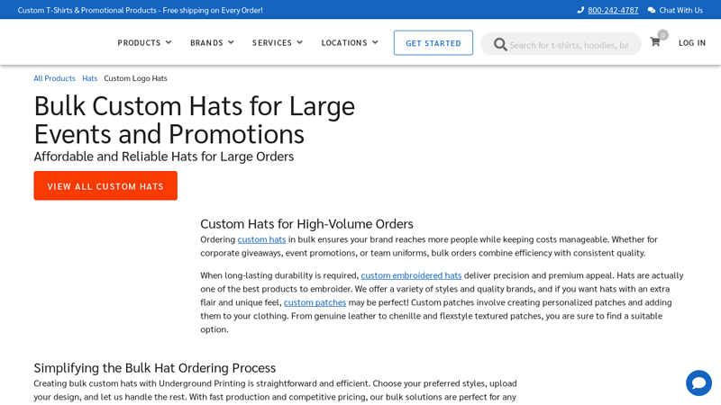
Task: Click the phone handset icon in top bar
Action: tap(580, 10)
